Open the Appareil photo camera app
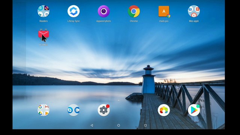Screen dimensions: 240x135 pyautogui.click(x=103, y=11)
